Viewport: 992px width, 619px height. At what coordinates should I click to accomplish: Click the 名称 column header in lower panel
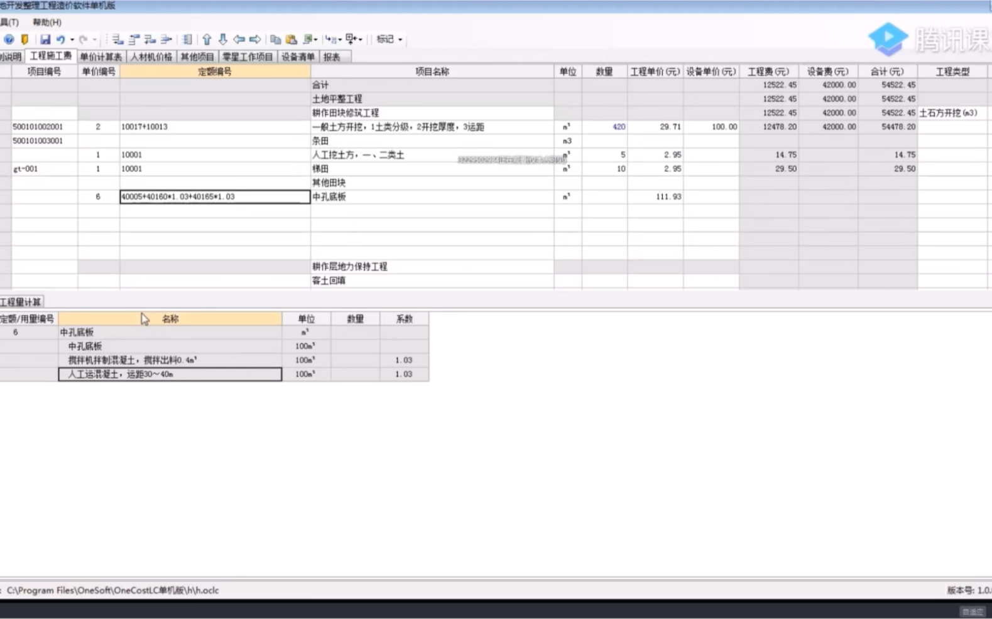170,319
